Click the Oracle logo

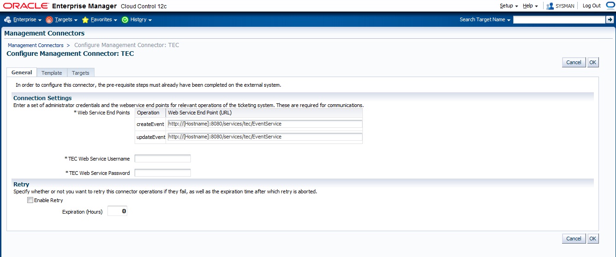[26, 6]
